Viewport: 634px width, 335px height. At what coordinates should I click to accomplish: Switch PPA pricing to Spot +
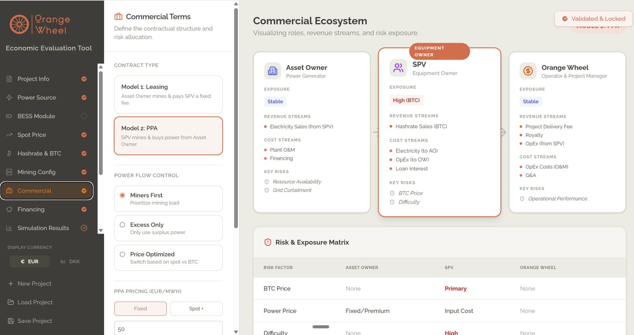coord(196,308)
